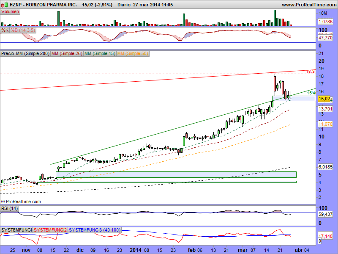The image size is (338, 254).
Task: Select the MM (Simple 26) moving average label
Action: (x=67, y=53)
